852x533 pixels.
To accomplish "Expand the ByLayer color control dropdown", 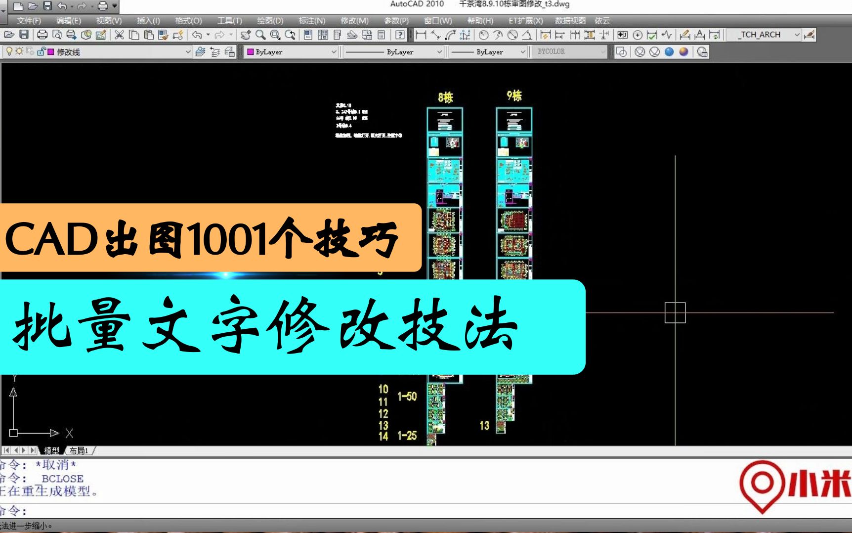I will (335, 51).
